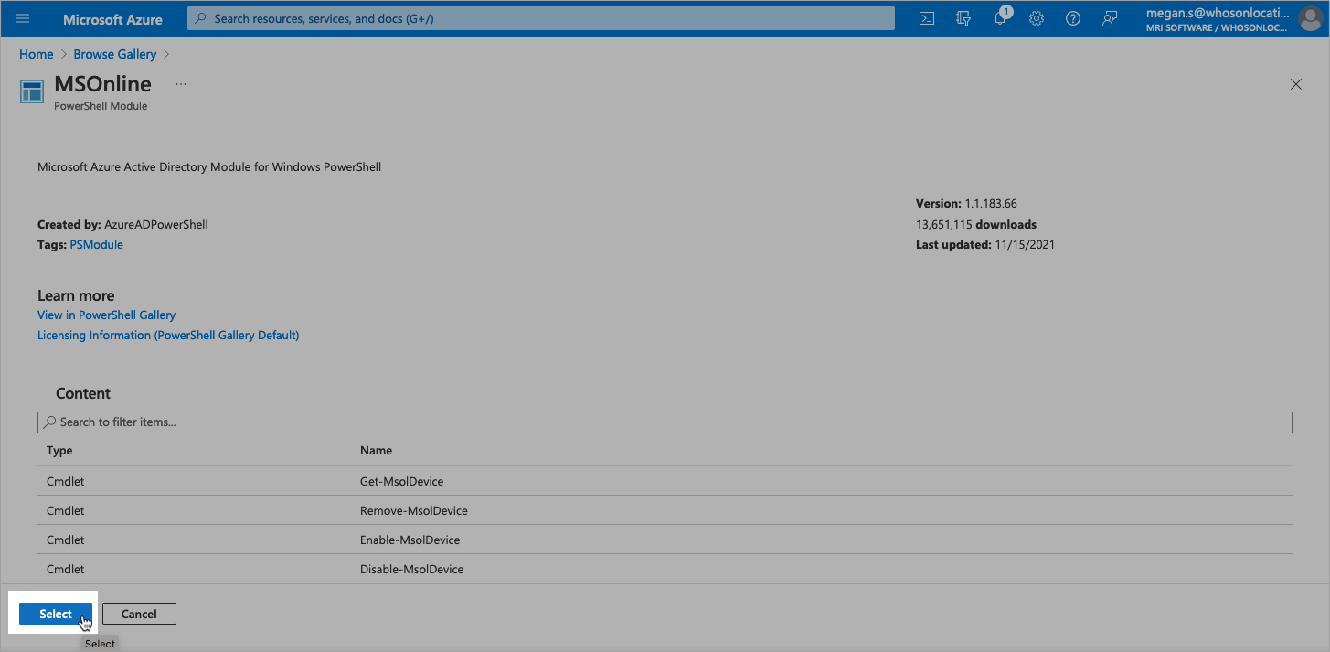Select the Remove-MsolDevice row
1330x652 pixels.
pyautogui.click(x=665, y=510)
